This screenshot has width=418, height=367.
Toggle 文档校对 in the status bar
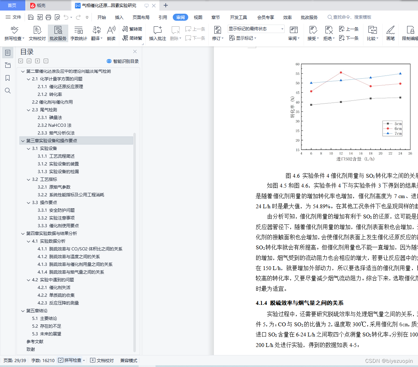102,360
